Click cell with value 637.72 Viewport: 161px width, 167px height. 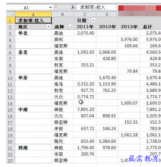[x=85, y=128]
